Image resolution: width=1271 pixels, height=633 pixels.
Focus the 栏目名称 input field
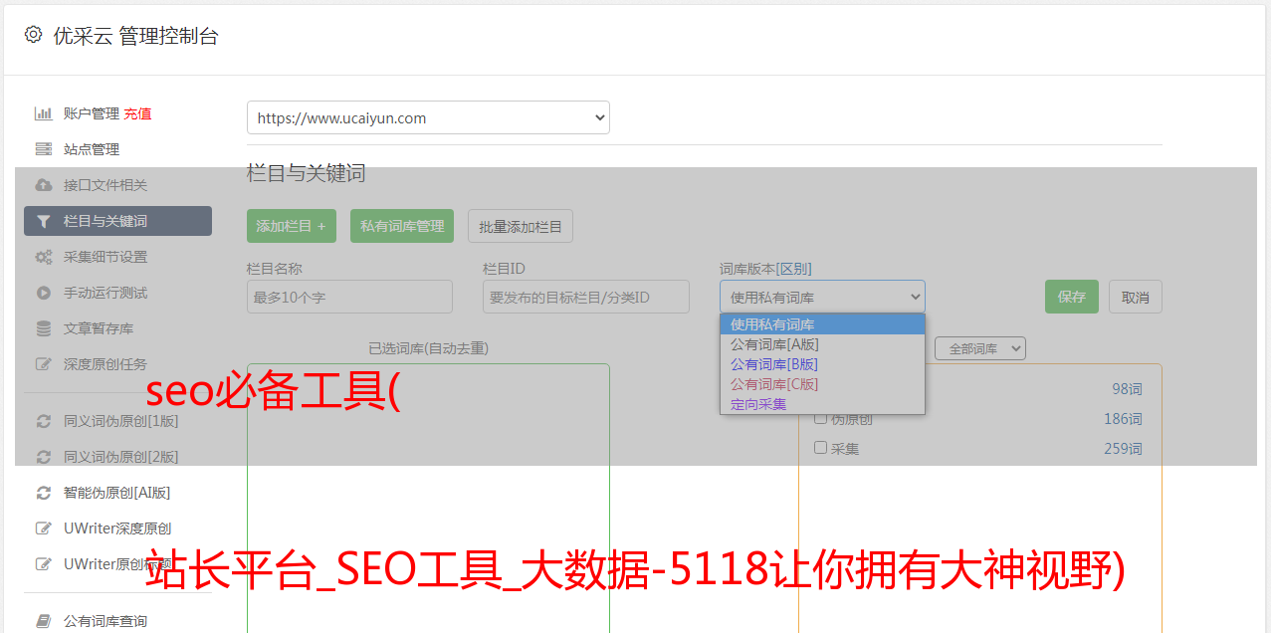(x=349, y=297)
